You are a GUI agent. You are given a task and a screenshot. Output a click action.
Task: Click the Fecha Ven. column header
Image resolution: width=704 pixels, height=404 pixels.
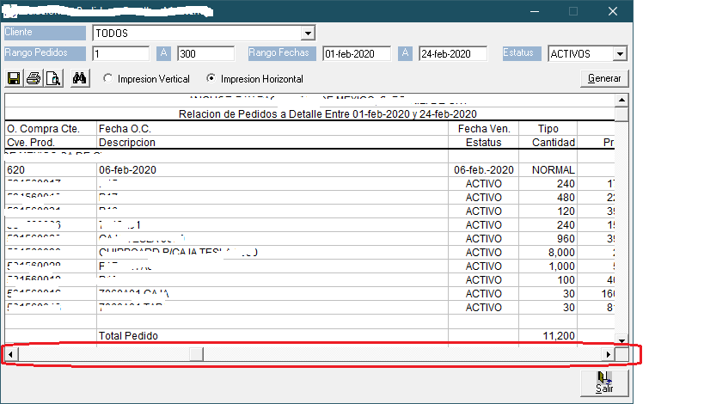[x=484, y=129]
